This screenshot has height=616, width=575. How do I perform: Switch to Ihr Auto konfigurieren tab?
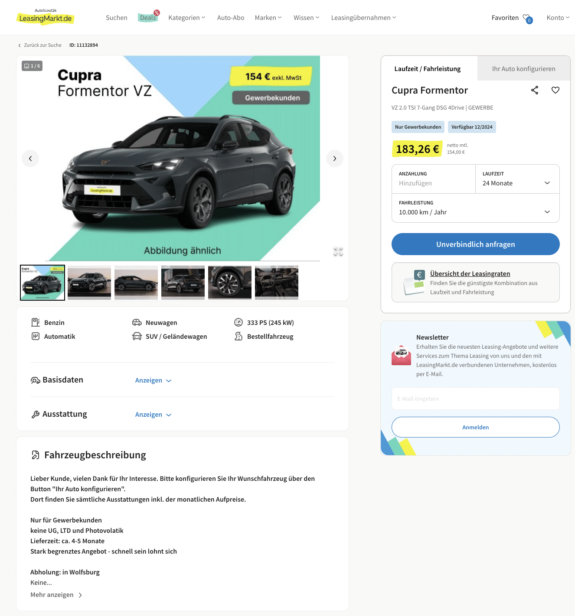(x=524, y=68)
